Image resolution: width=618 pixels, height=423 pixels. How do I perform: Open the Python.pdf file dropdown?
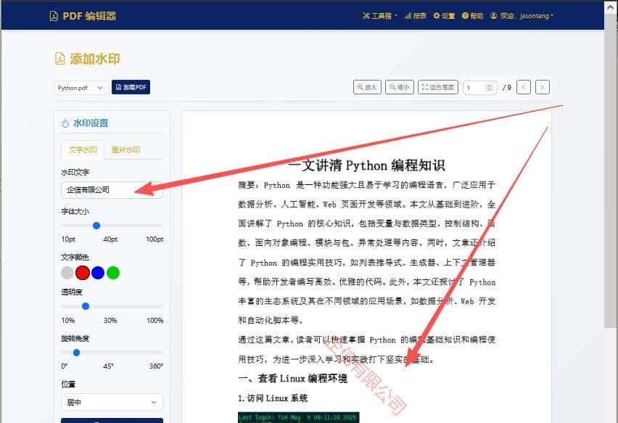coord(81,87)
